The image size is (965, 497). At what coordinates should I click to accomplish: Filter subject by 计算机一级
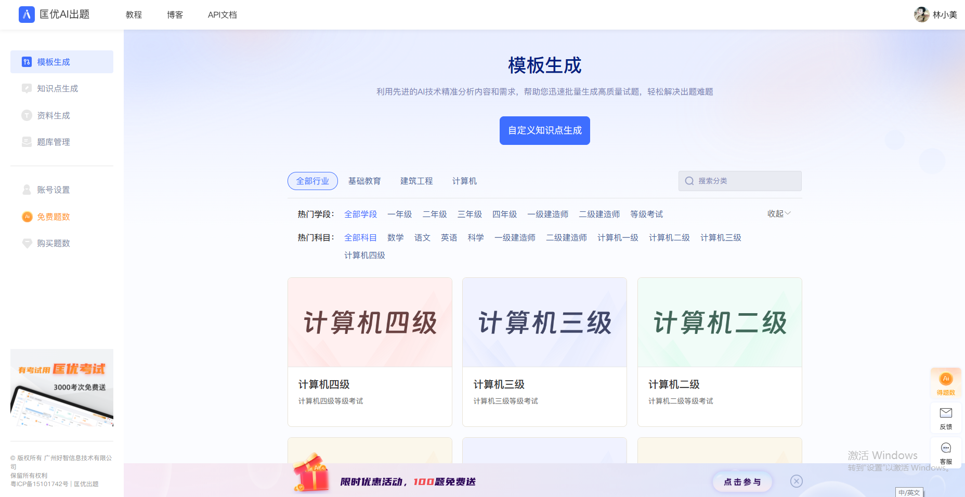click(618, 237)
